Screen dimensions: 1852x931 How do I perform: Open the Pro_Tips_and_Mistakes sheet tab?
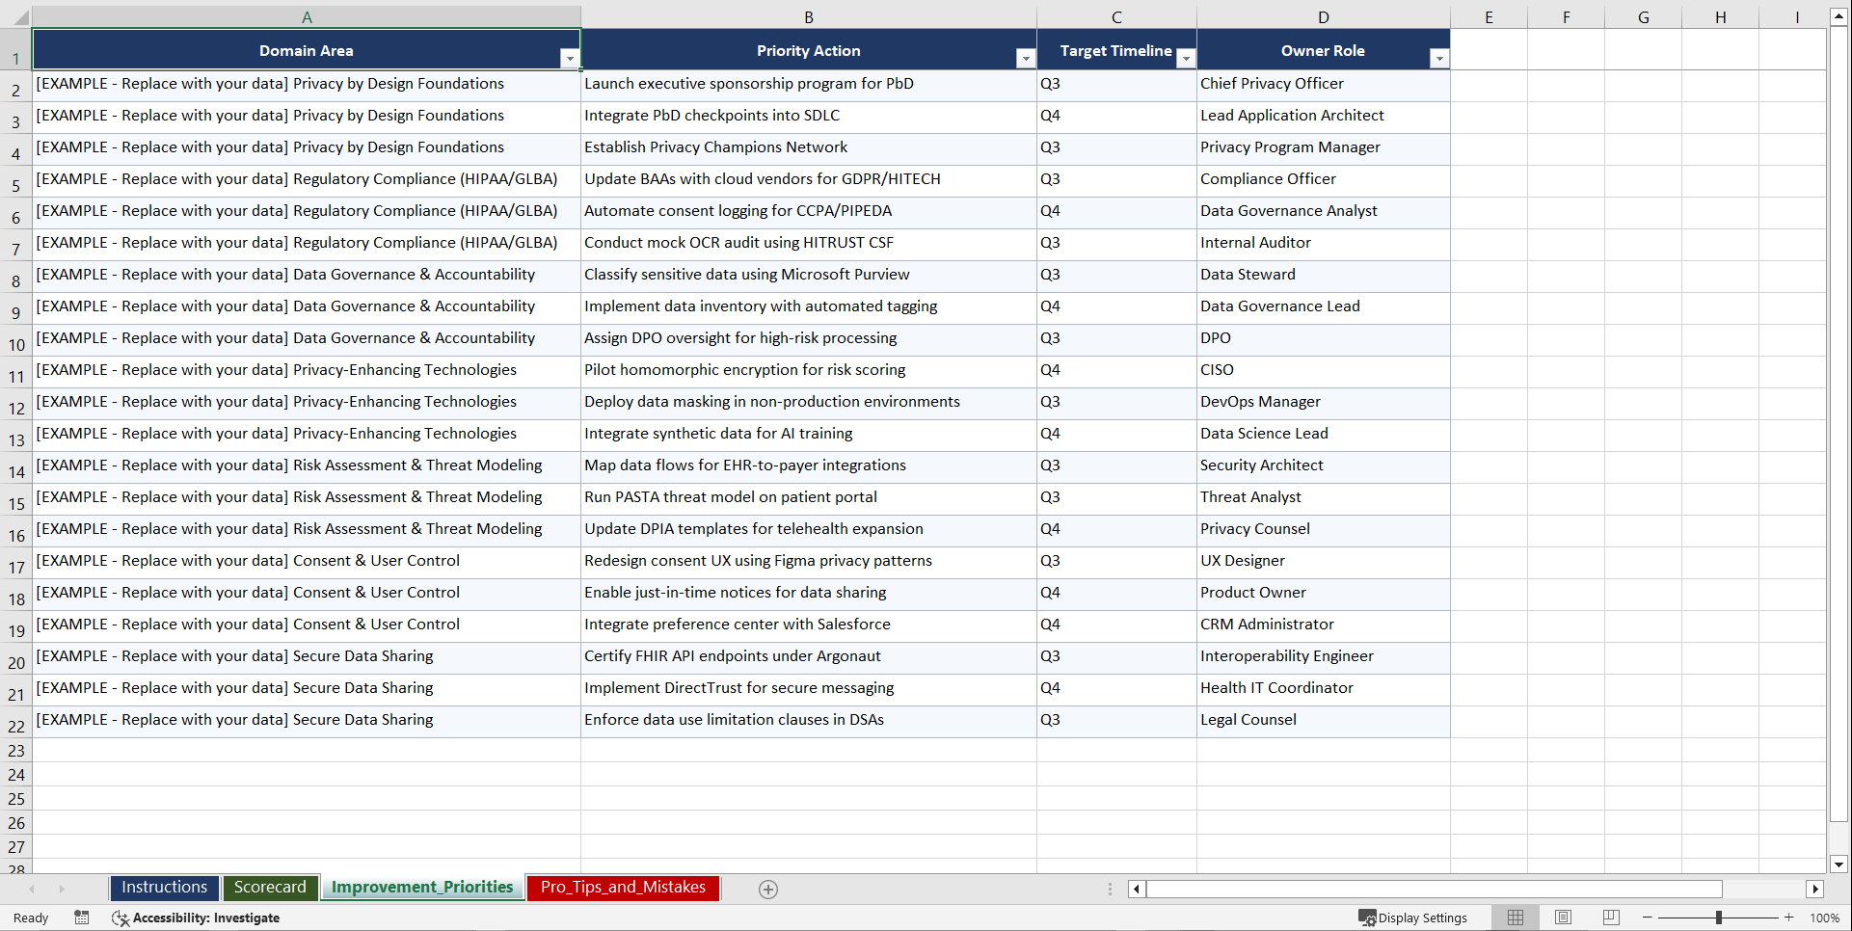622,887
